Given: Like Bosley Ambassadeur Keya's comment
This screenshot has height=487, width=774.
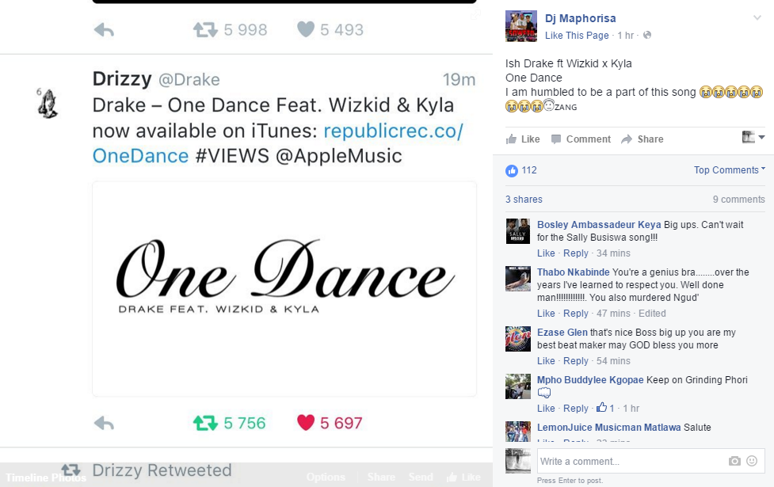Looking at the screenshot, I should (546, 253).
